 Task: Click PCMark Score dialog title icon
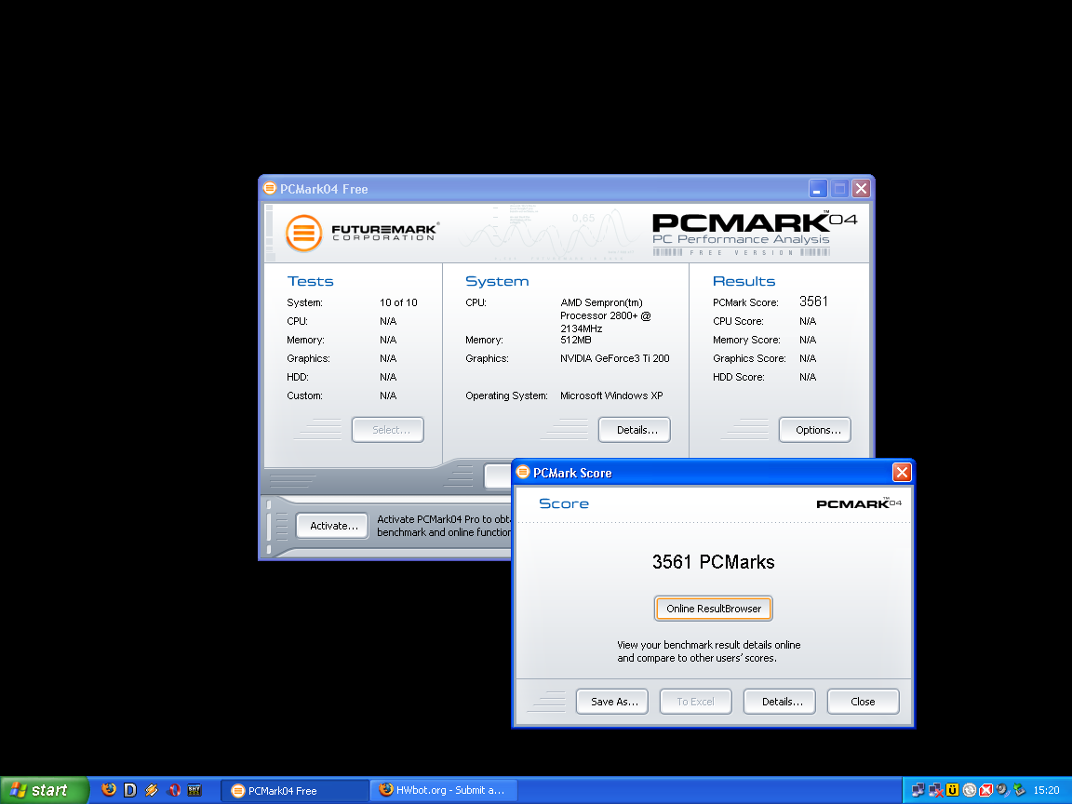point(523,472)
